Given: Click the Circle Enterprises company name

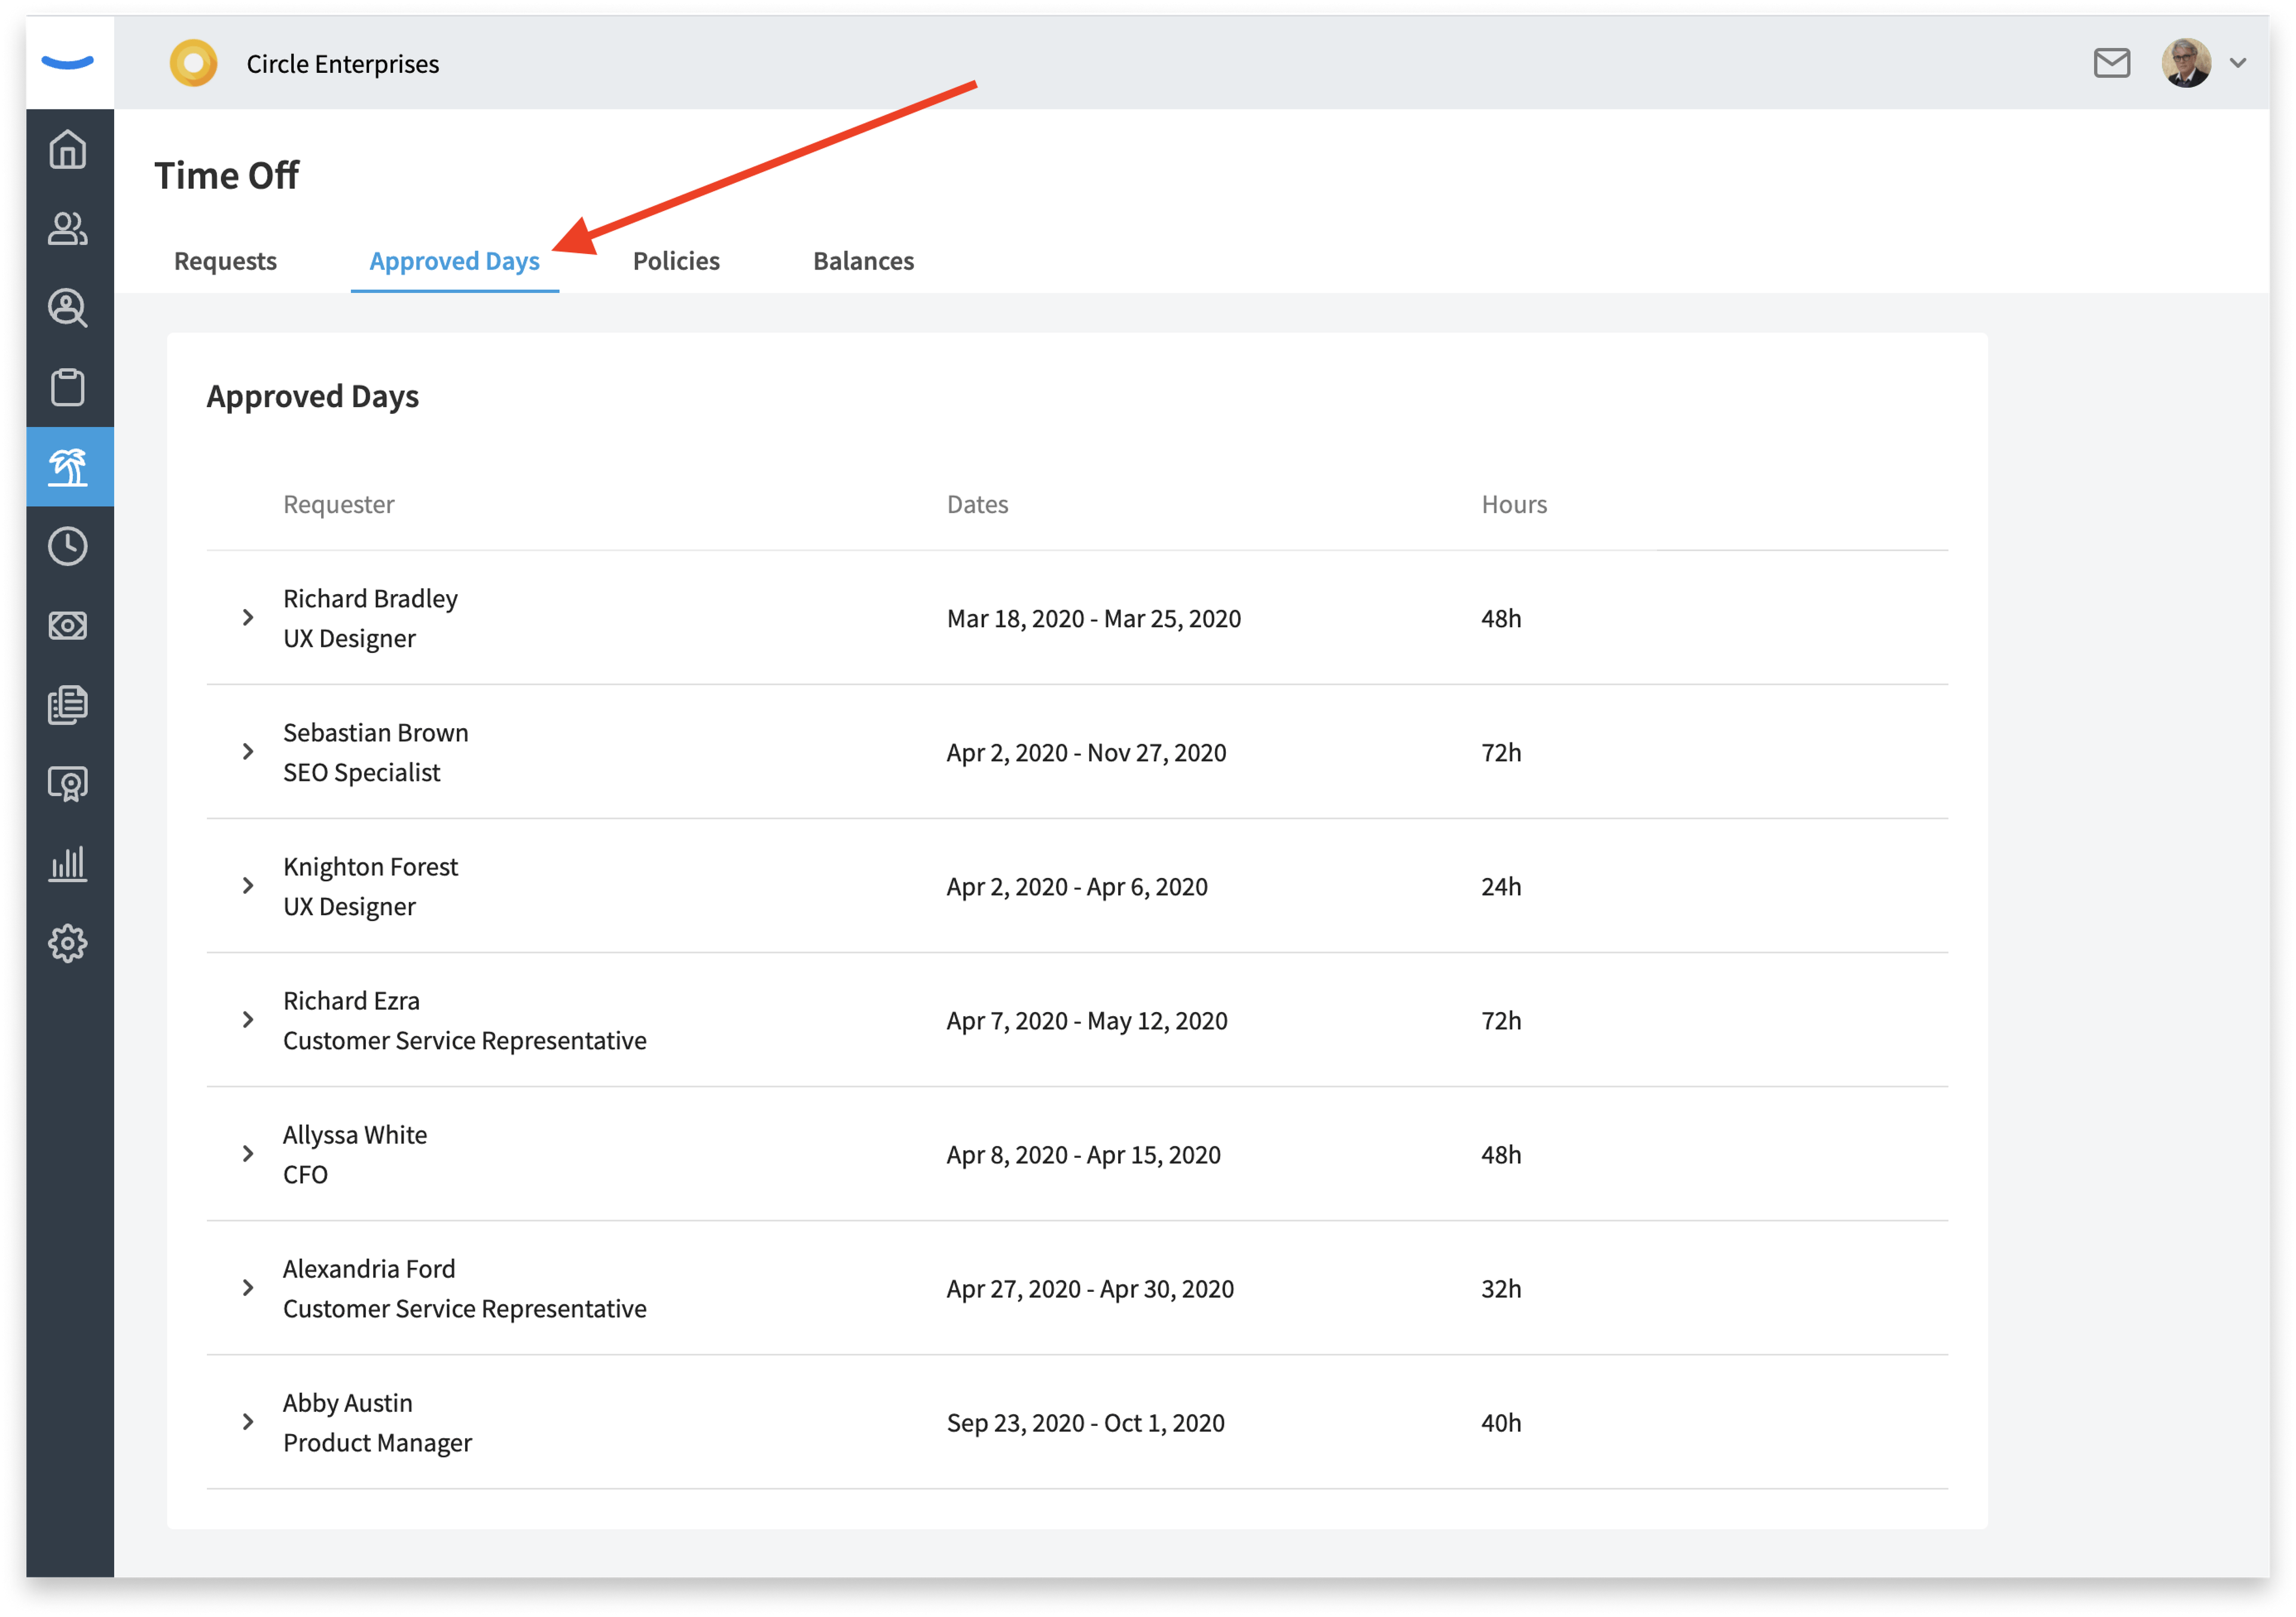Looking at the screenshot, I should tap(343, 64).
